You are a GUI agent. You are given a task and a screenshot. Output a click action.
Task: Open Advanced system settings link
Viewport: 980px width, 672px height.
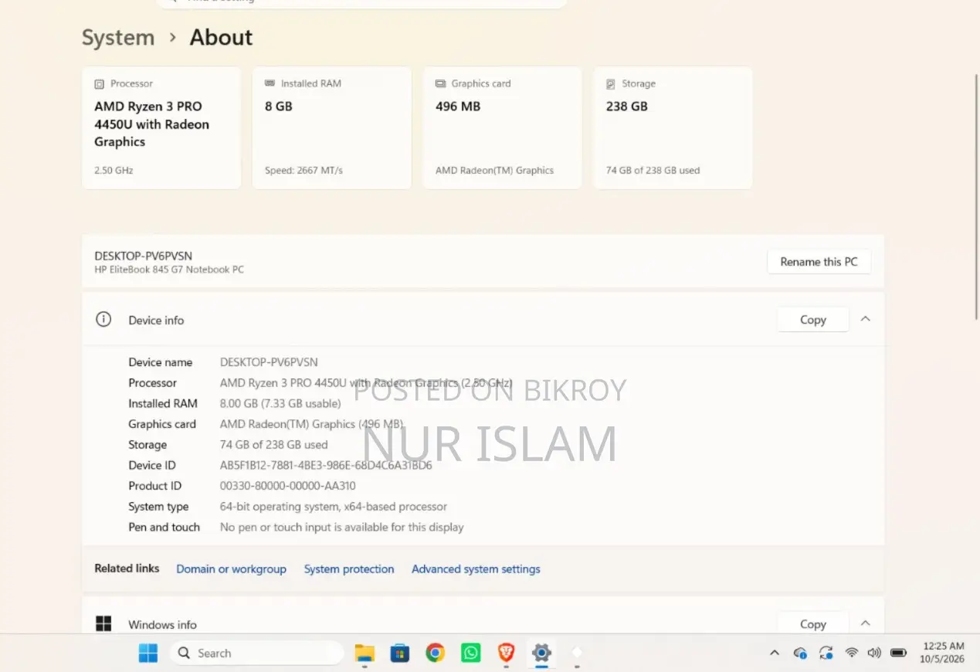pyautogui.click(x=476, y=568)
